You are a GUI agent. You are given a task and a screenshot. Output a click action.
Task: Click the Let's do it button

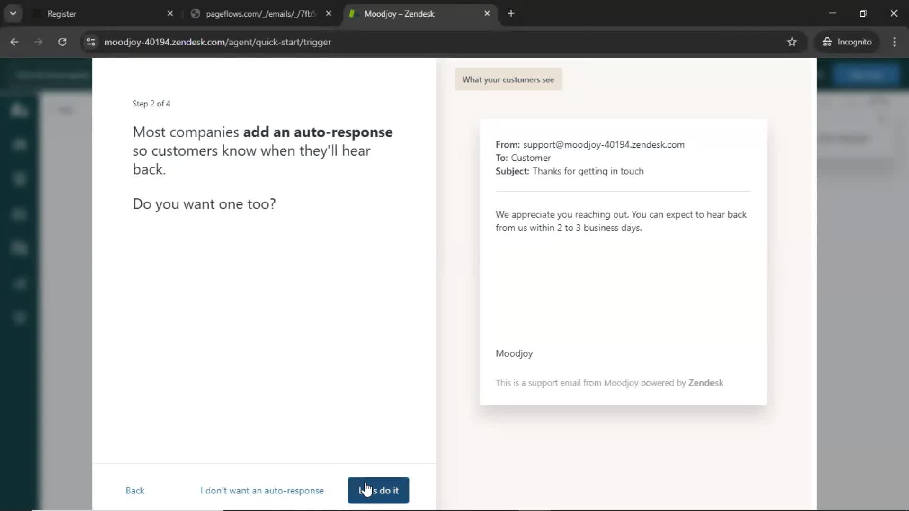coord(378,490)
